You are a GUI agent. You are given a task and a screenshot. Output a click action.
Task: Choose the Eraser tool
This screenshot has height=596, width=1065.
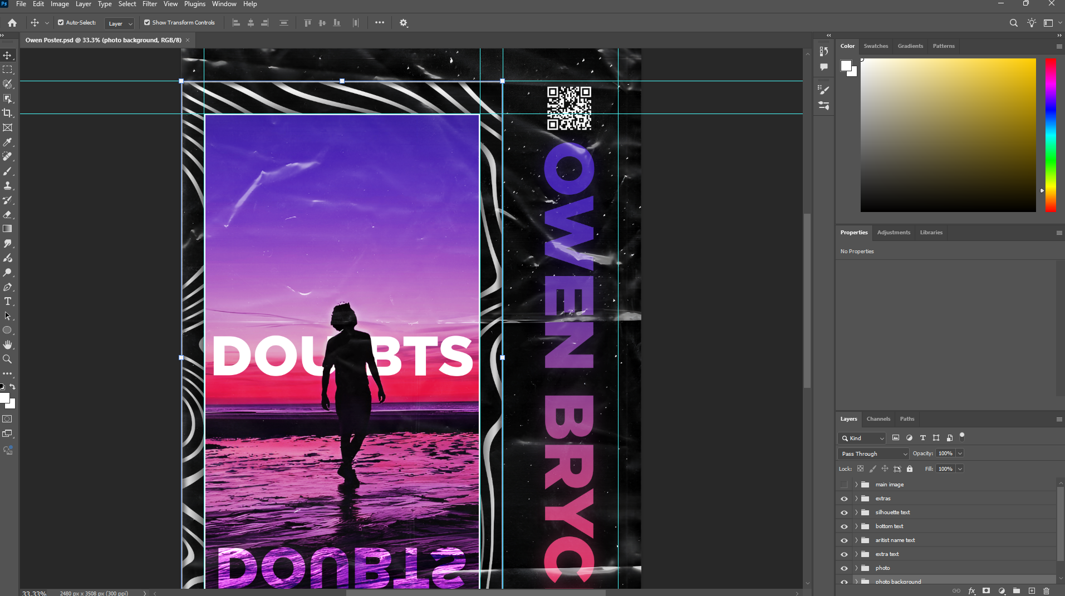click(x=8, y=214)
